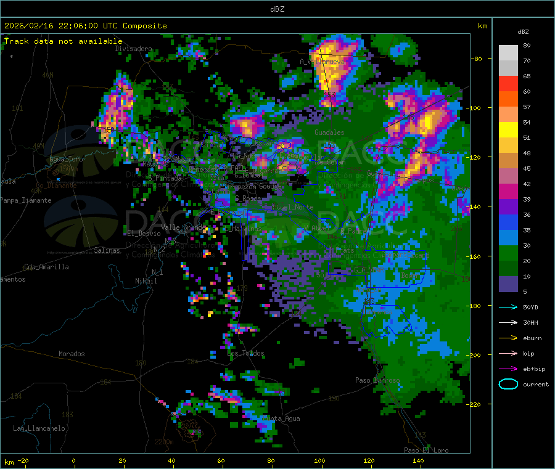Click the pink bip arrow symbol in legend
Viewport: 555px width, 469px height.
(508, 353)
